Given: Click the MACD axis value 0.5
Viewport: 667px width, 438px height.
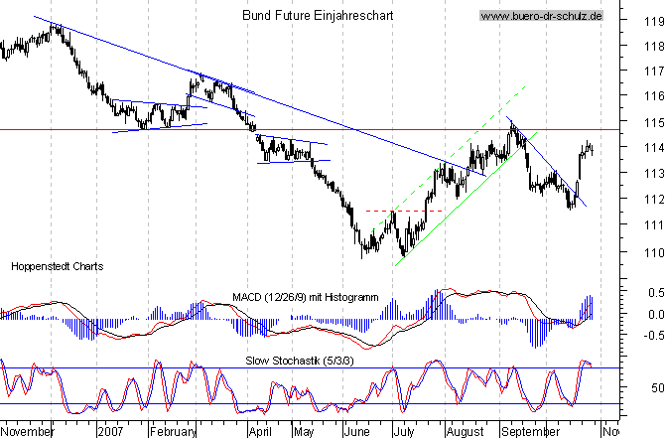Looking at the screenshot, I should [x=656, y=292].
